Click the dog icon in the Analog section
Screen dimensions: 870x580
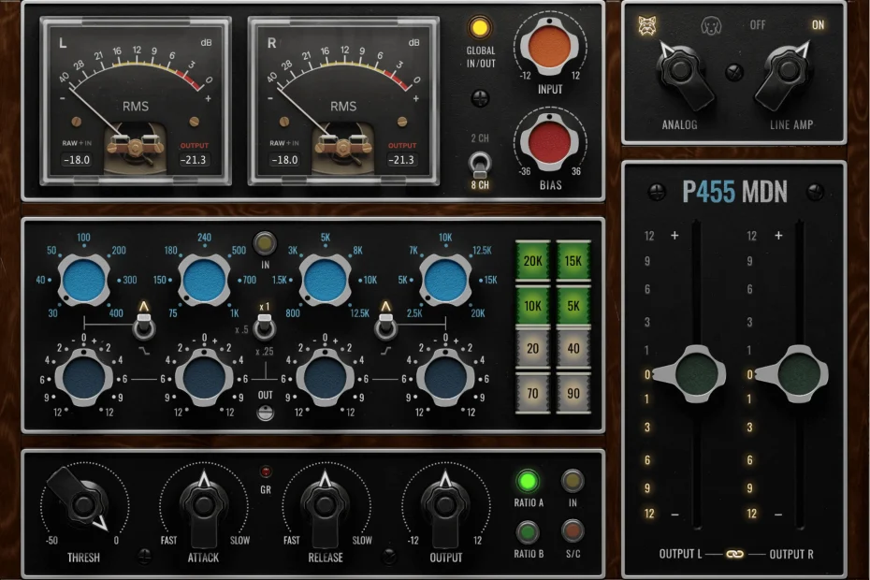(709, 25)
